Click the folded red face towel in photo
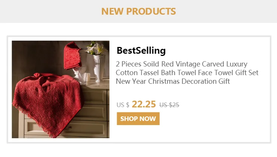The image size is (277, 157). pos(72,56)
